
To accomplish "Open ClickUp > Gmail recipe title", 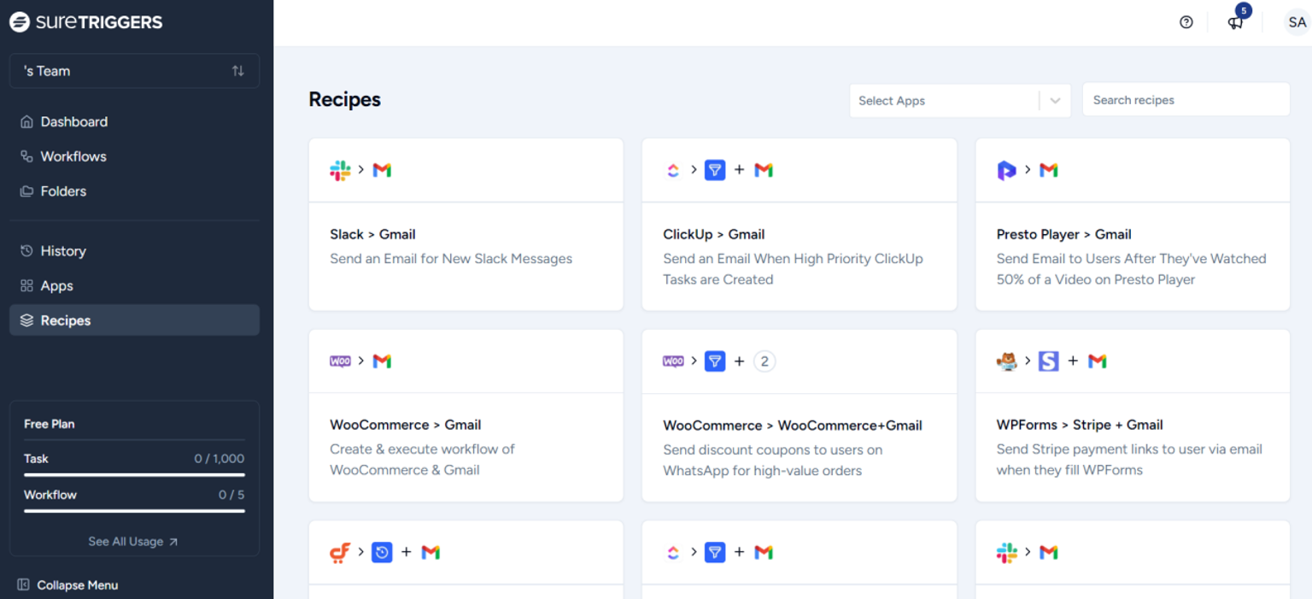I will click(x=714, y=234).
